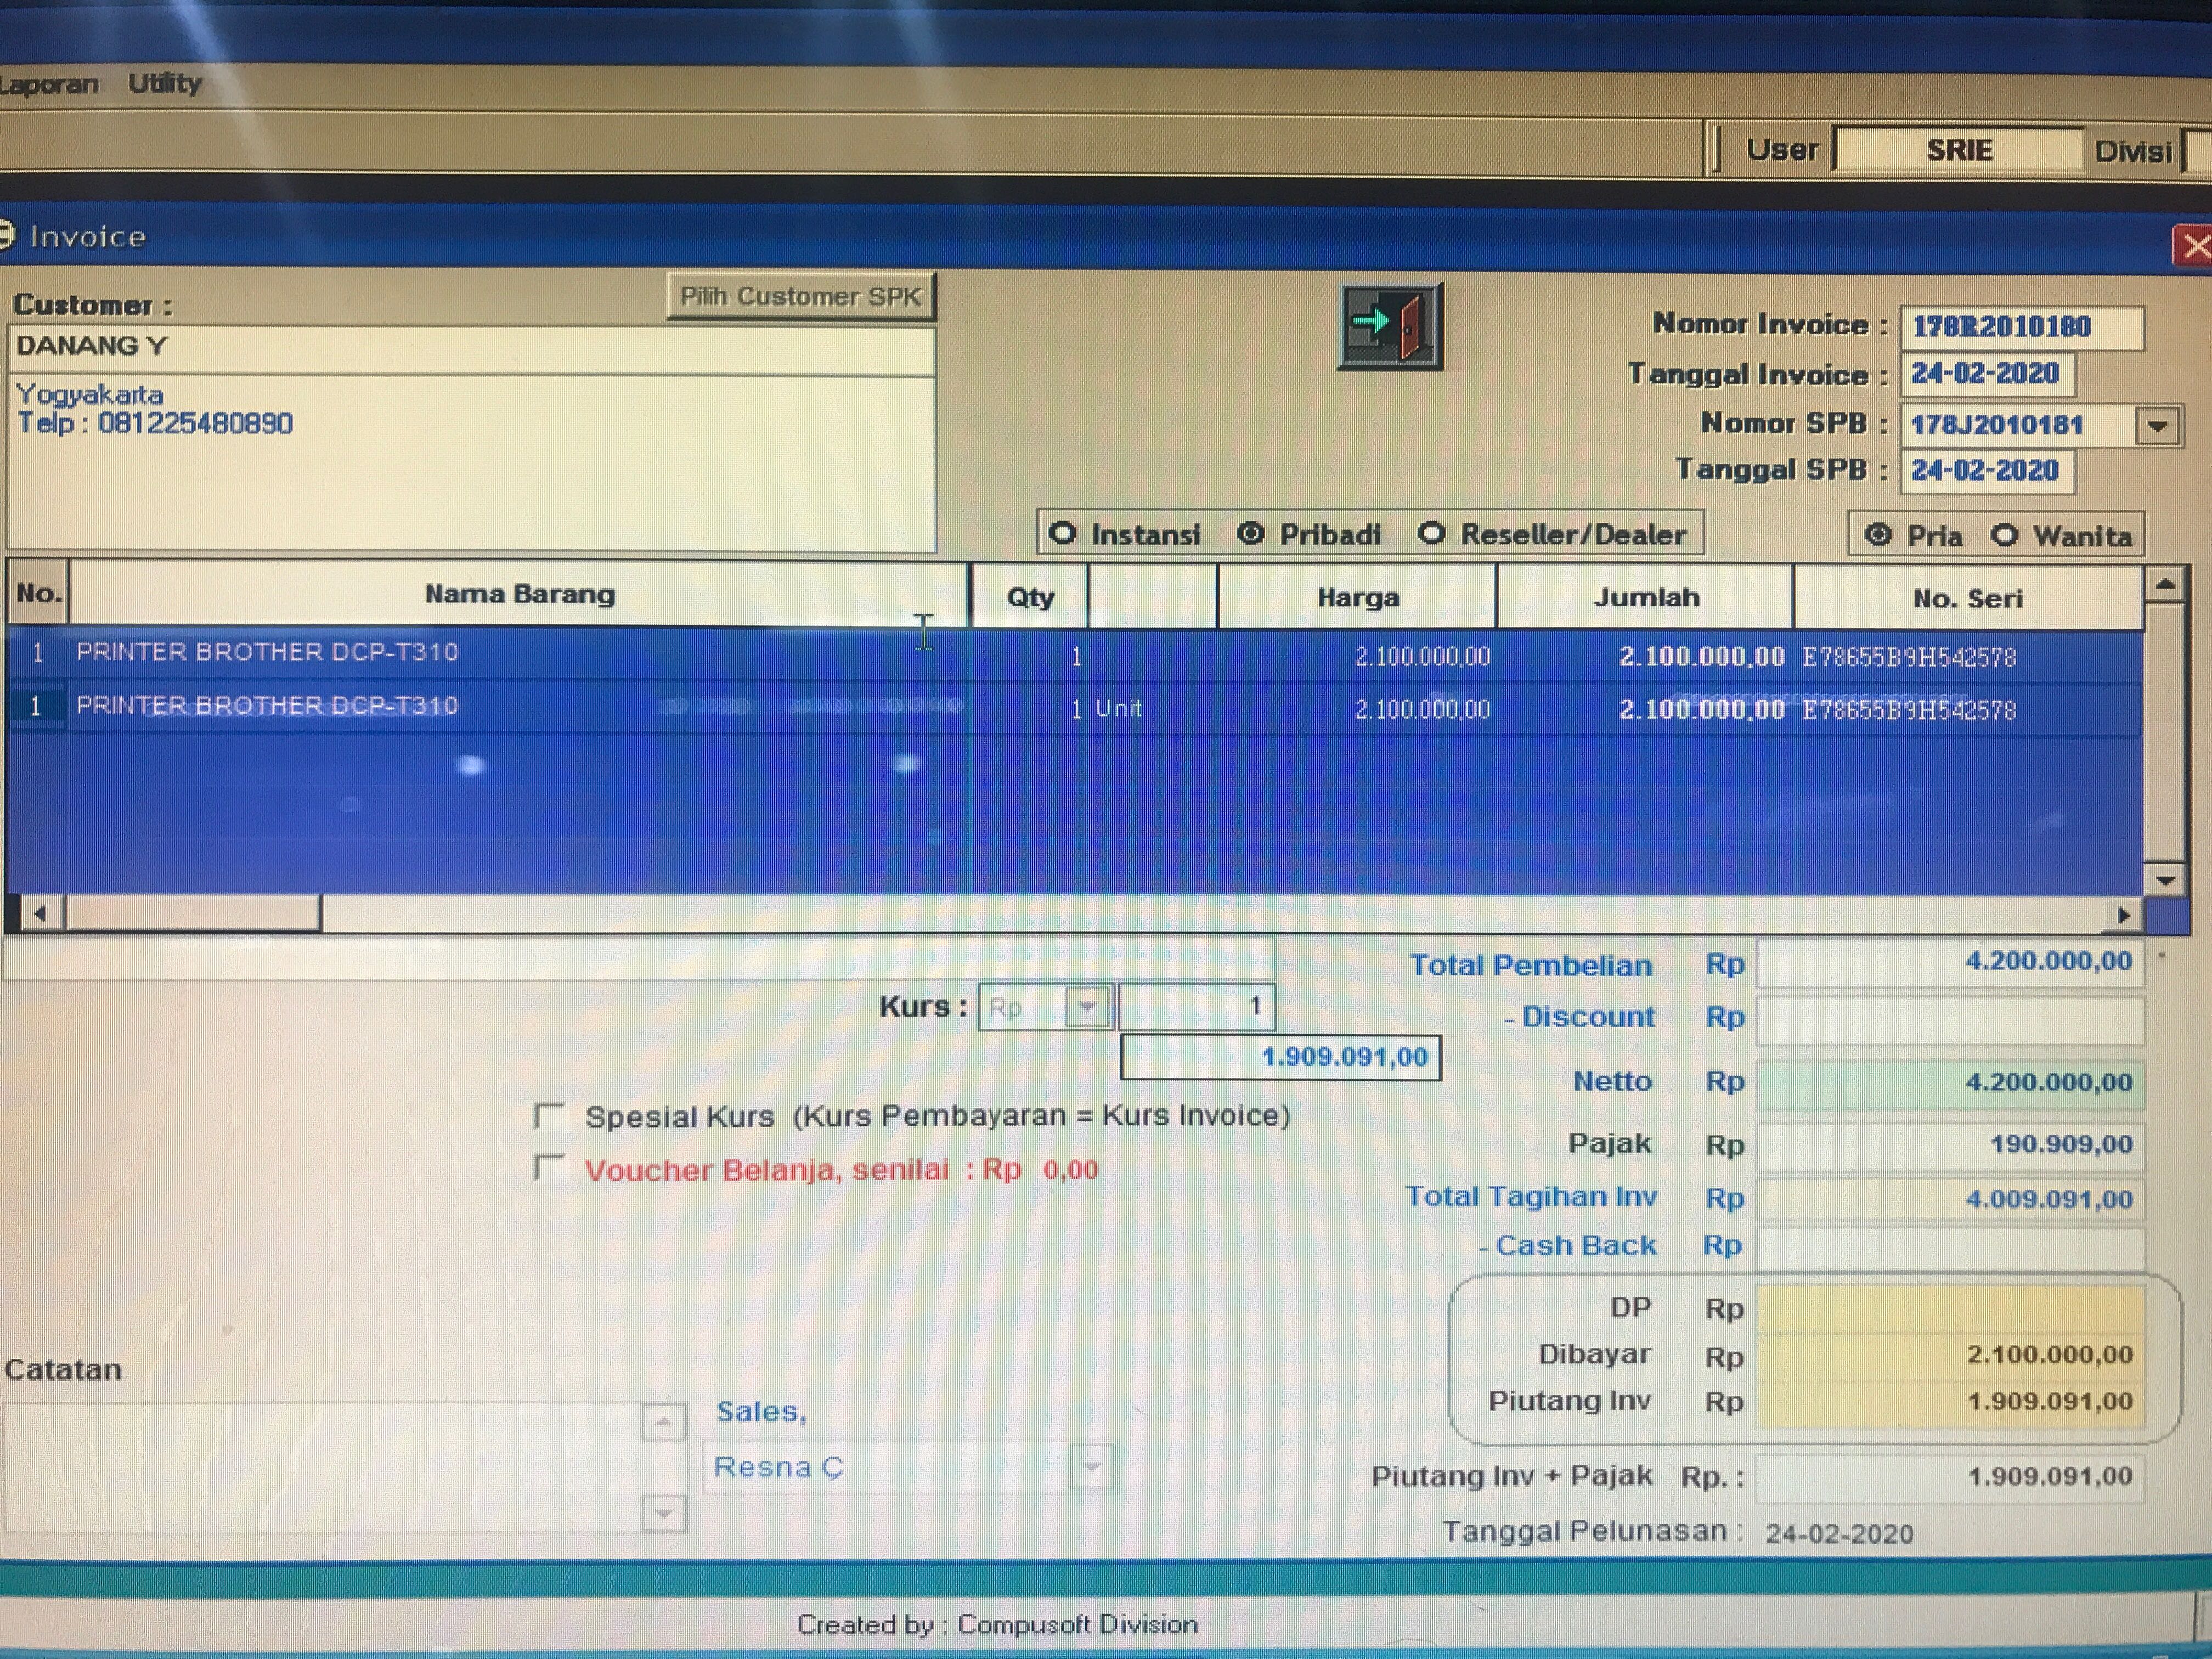Screen dimensions: 2212x1659
Task: Open the Laporan menu
Action: pos(48,84)
